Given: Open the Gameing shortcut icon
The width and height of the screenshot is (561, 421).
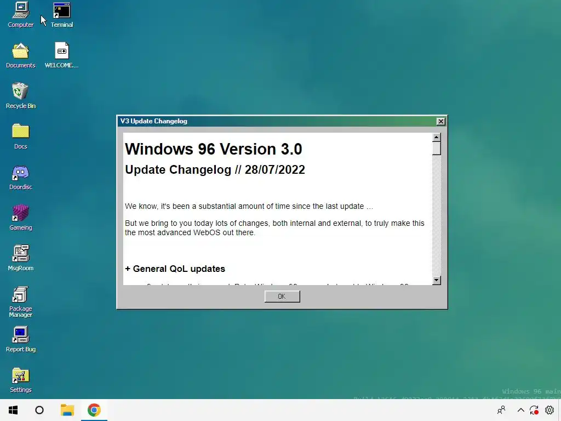Looking at the screenshot, I should tap(20, 217).
